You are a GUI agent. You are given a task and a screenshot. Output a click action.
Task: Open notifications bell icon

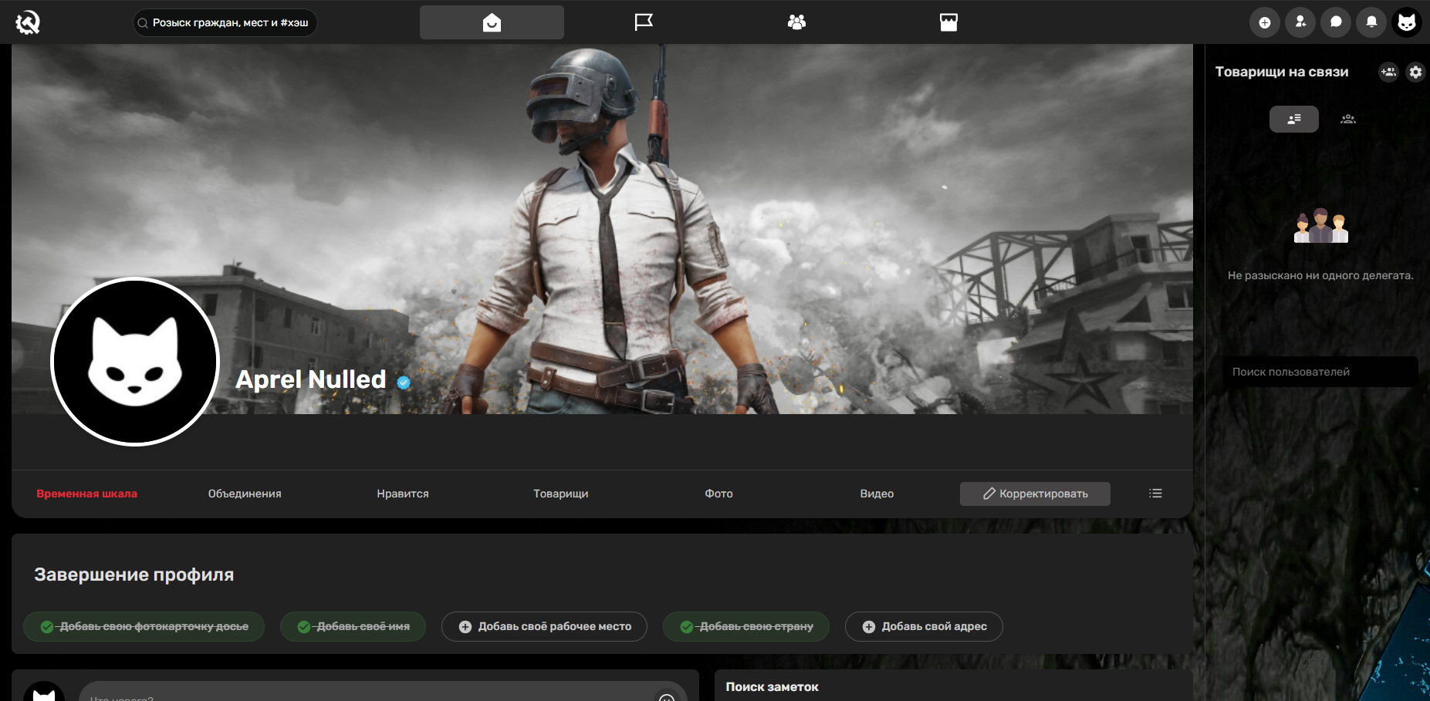click(x=1371, y=22)
